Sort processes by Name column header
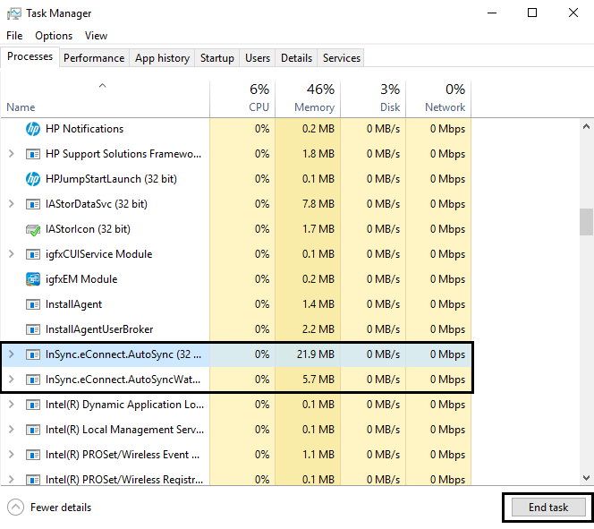Screen dimensions: 594x529 pyautogui.click(x=105, y=98)
